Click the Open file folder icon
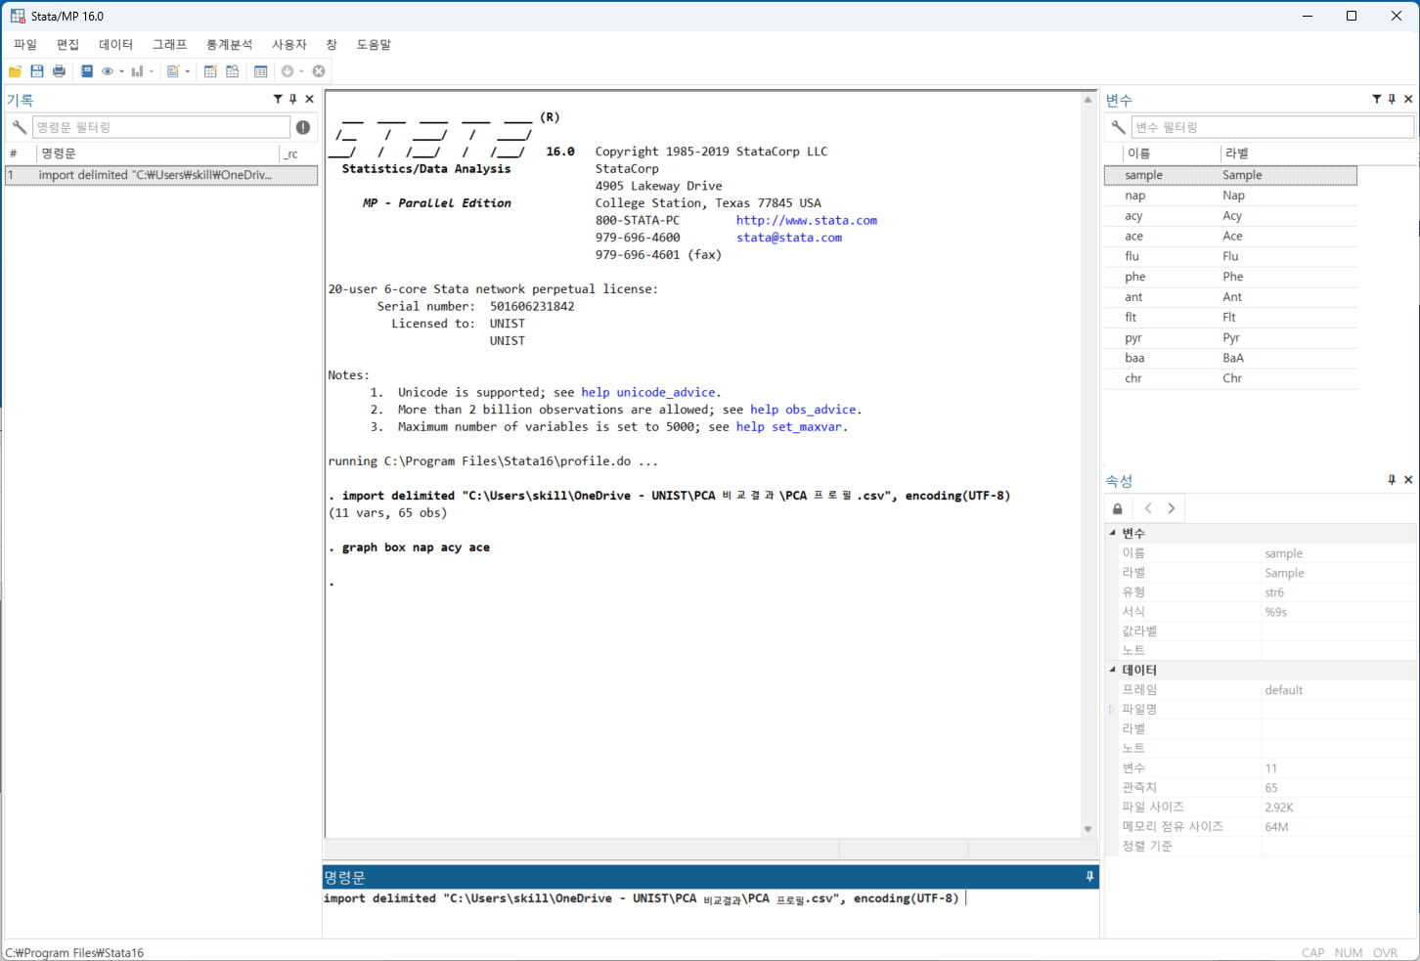Screen dimensions: 1420x961 tap(15, 71)
